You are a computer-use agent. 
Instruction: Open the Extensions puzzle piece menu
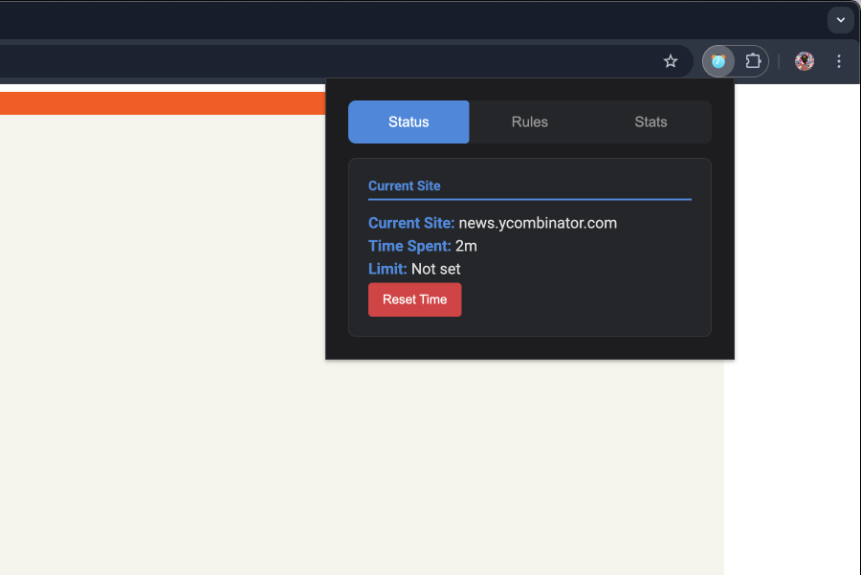[x=753, y=61]
